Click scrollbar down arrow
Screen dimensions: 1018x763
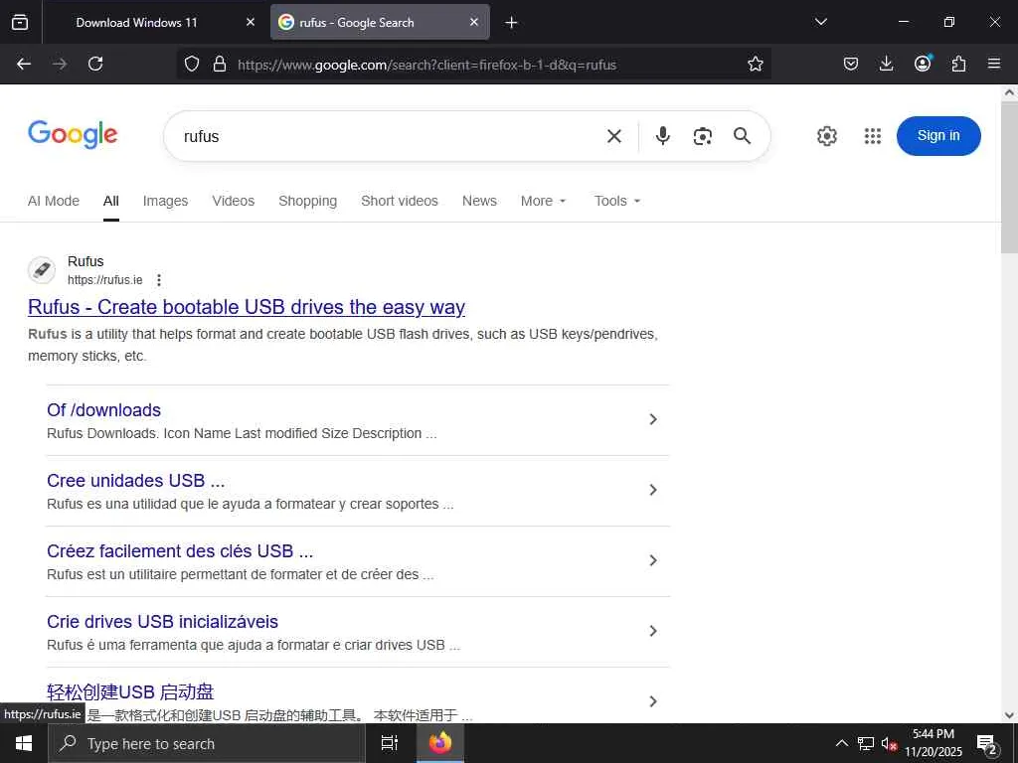(x=1009, y=715)
